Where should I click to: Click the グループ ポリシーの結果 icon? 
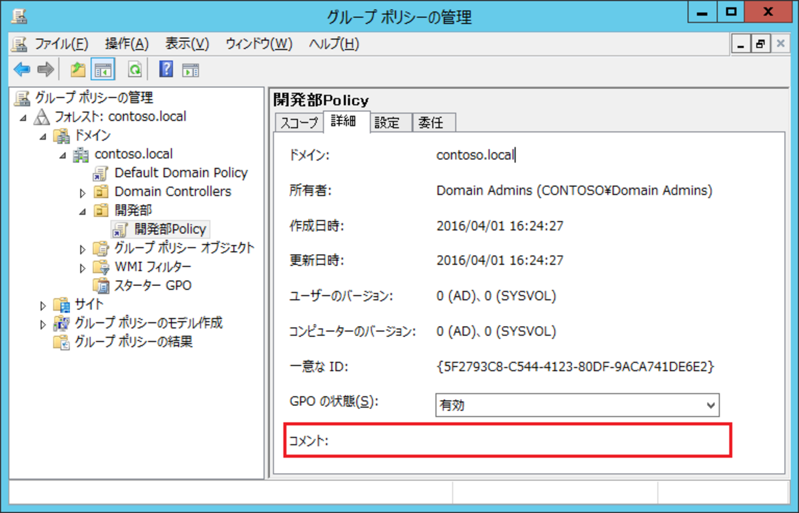point(62,342)
